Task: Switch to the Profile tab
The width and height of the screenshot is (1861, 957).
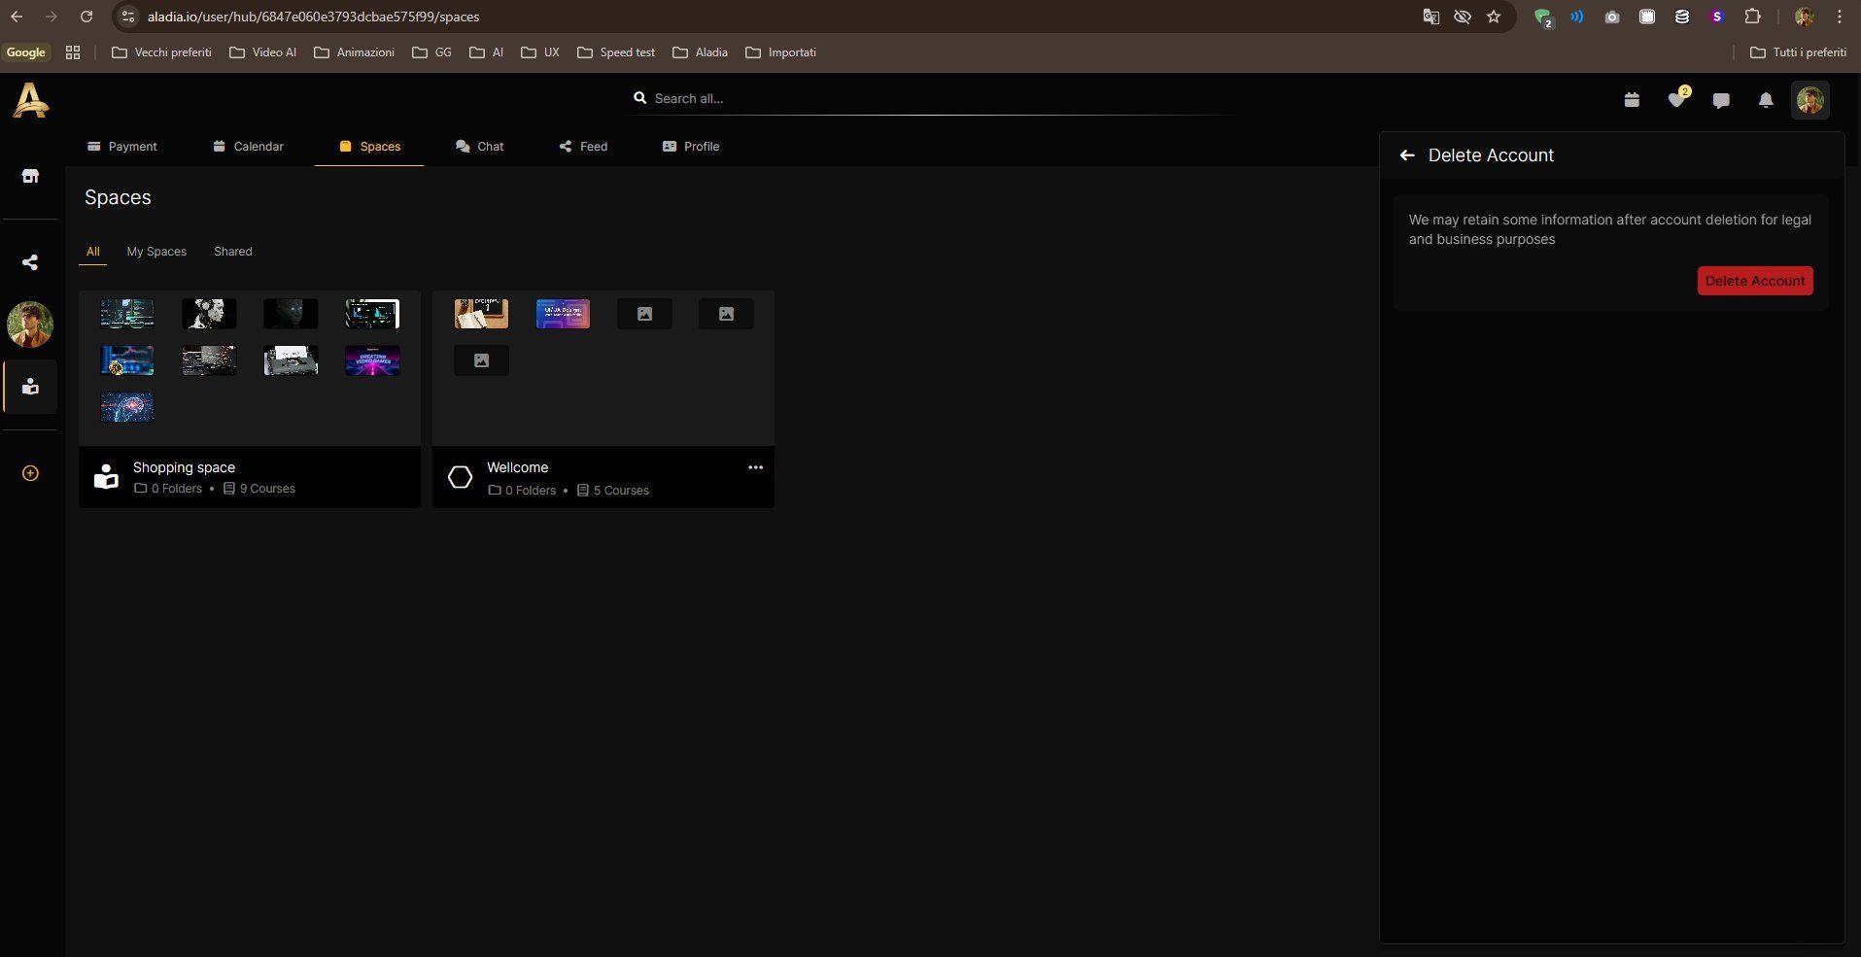Action: pyautogui.click(x=691, y=147)
